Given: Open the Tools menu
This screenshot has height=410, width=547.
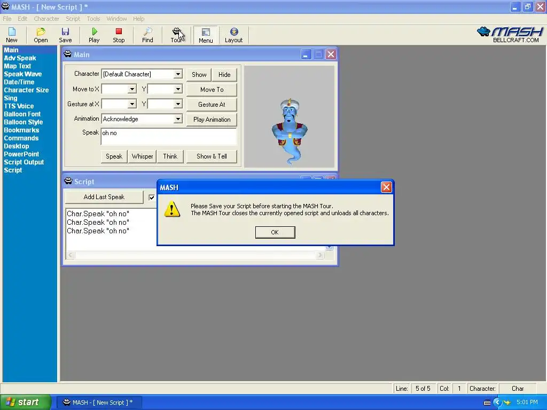Looking at the screenshot, I should click(93, 19).
